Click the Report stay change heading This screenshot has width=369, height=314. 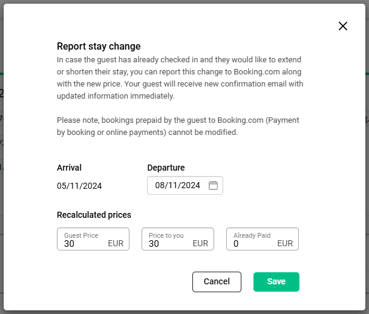tap(99, 46)
